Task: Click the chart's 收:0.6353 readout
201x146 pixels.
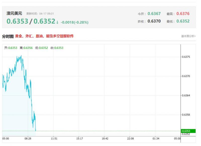Action: pyautogui.click(x=57, y=48)
